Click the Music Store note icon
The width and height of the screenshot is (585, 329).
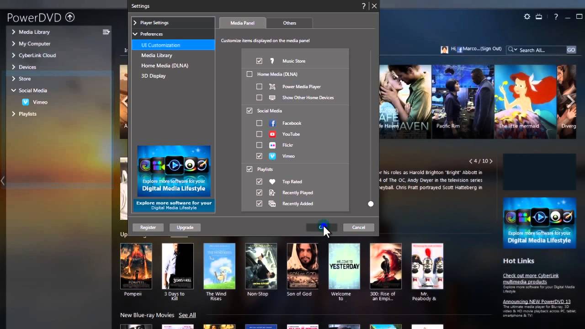272,61
